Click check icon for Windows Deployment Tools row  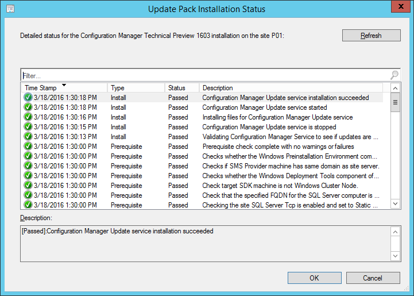(28, 176)
